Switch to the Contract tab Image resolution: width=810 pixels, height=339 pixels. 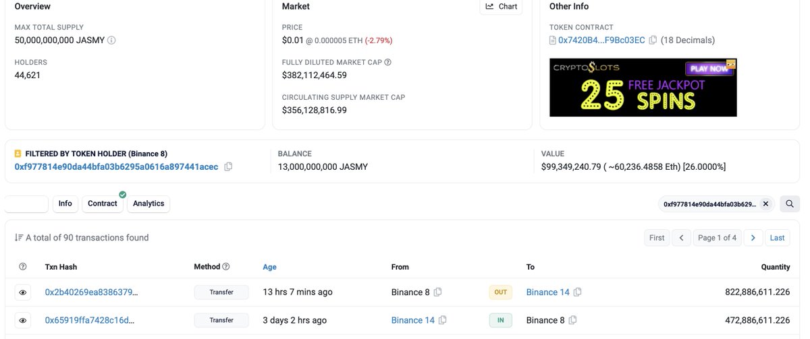tap(103, 204)
